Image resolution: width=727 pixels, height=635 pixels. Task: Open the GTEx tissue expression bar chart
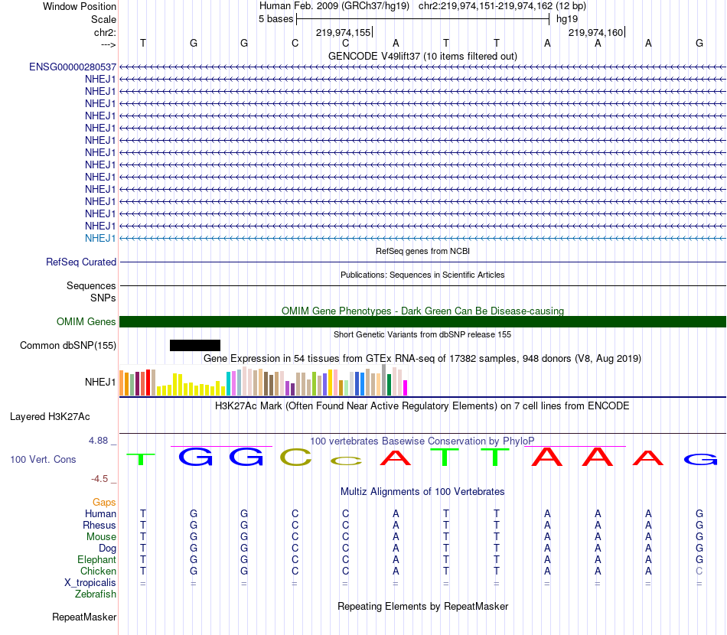click(263, 380)
